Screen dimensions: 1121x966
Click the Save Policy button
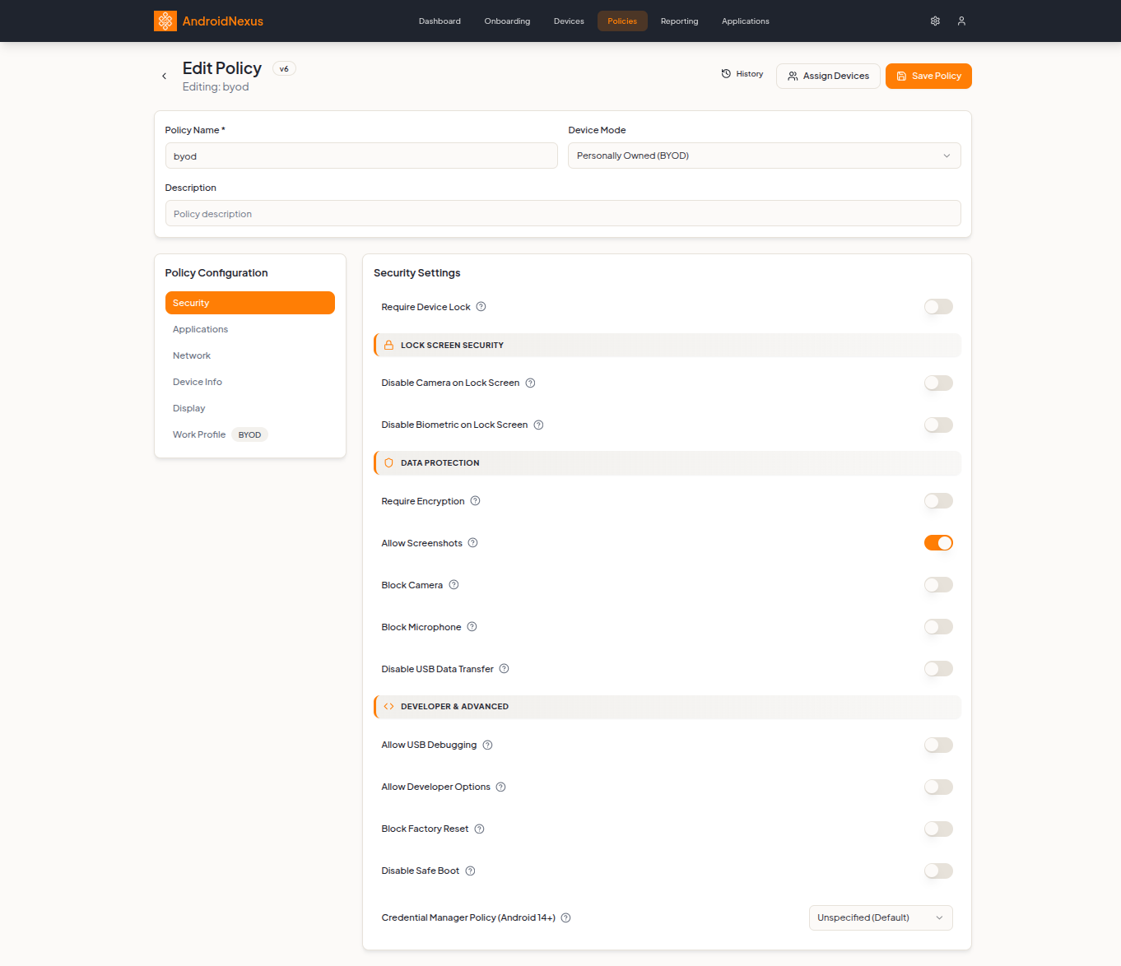928,76
